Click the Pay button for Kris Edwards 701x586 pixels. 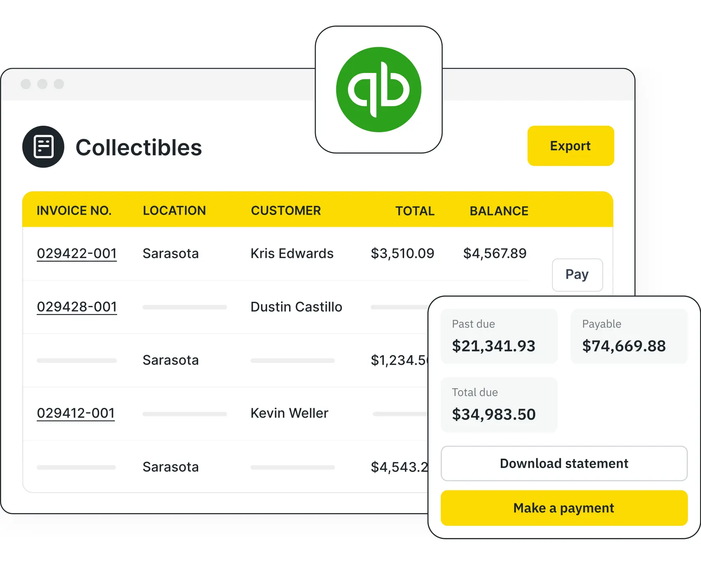577,275
